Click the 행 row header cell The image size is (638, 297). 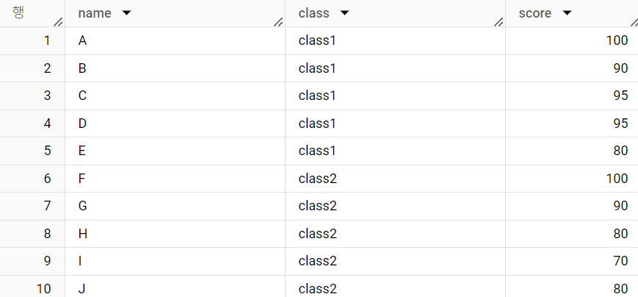point(32,13)
